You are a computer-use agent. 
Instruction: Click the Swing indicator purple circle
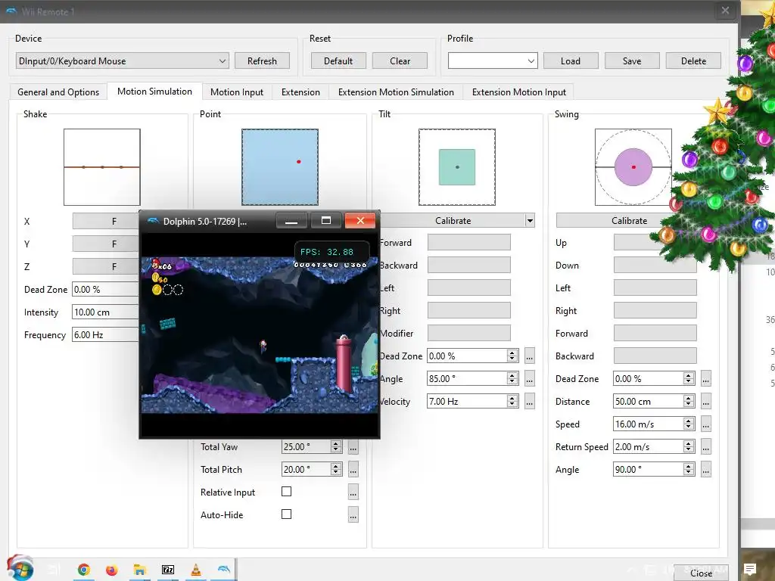[x=633, y=167]
